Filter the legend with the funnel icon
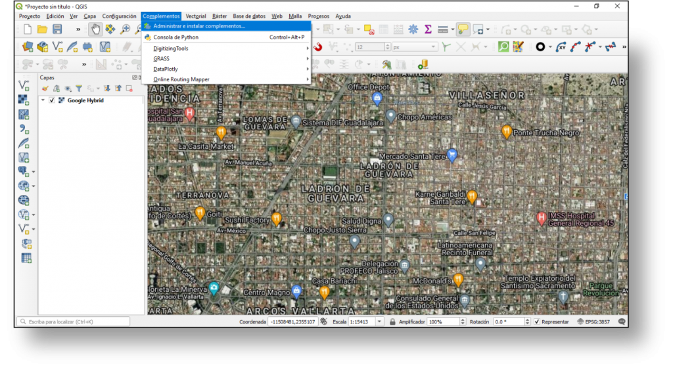The height and width of the screenshot is (372, 673). [79, 89]
